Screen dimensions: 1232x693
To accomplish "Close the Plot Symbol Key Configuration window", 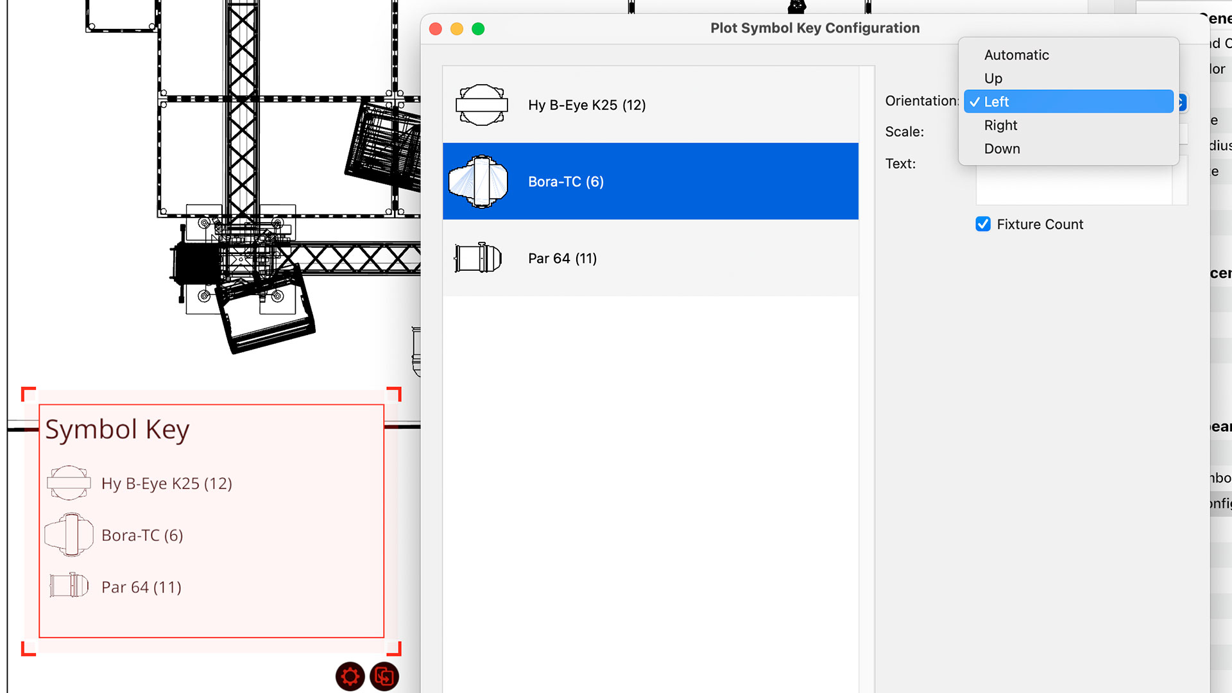I will [436, 29].
